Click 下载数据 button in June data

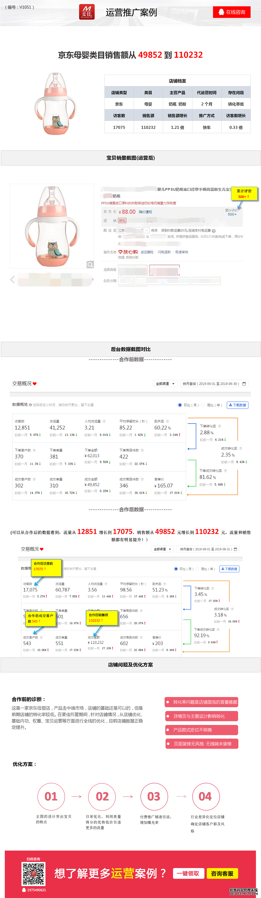[x=238, y=405]
